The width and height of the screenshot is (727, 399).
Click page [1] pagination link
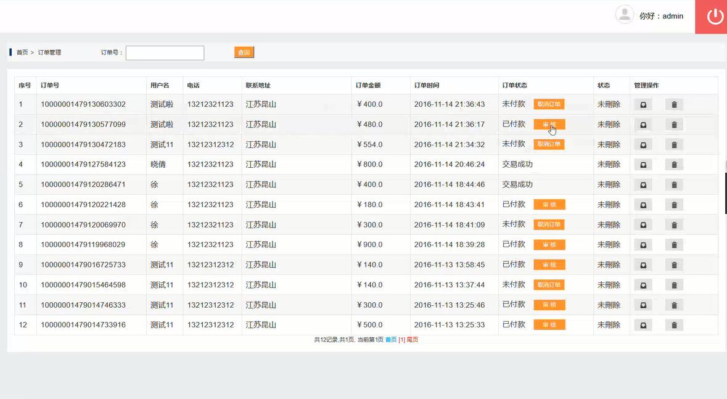pyautogui.click(x=401, y=340)
